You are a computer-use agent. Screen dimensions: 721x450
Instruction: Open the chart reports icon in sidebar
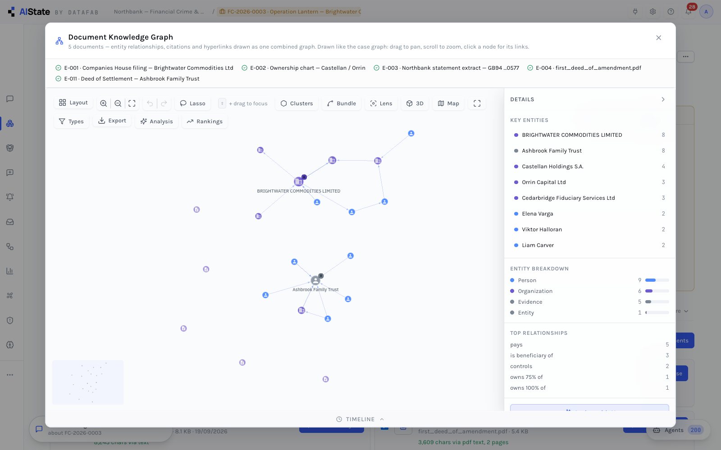coord(10,271)
